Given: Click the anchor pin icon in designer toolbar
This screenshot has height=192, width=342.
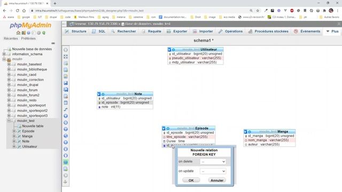Looking at the screenshot, I should (x=65, y=181).
